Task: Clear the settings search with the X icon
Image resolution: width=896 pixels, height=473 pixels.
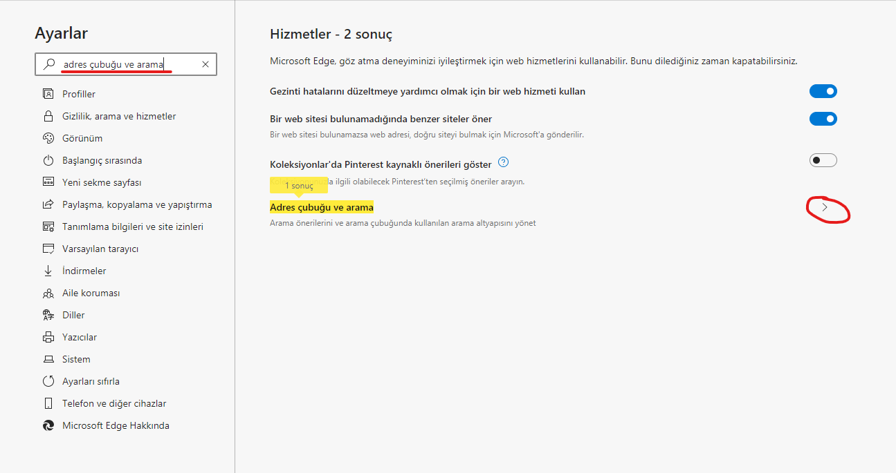Action: point(205,64)
